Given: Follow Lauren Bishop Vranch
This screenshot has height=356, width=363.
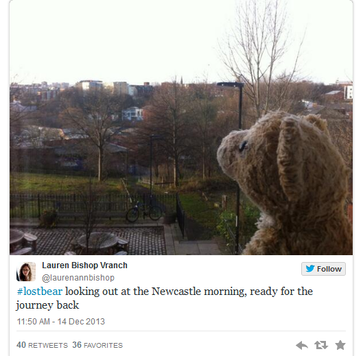Looking at the screenshot, I should click(323, 269).
